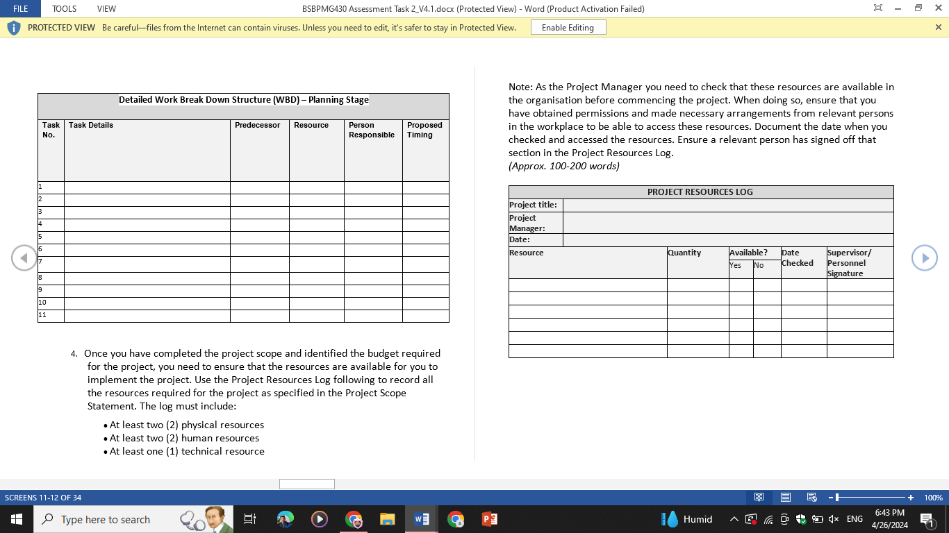
Task: Select the VIEW tab
Action: pos(106,8)
